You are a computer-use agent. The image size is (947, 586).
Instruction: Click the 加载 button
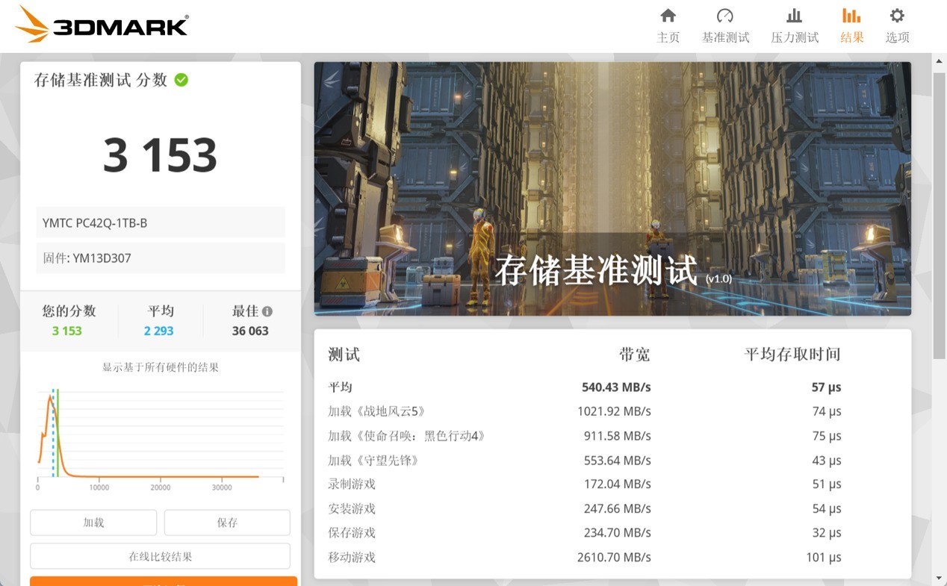coord(93,523)
